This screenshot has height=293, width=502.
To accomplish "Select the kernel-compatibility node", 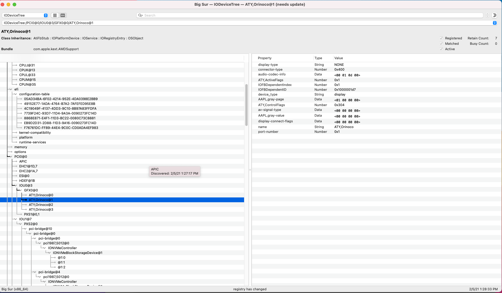I will pyautogui.click(x=35, y=133).
